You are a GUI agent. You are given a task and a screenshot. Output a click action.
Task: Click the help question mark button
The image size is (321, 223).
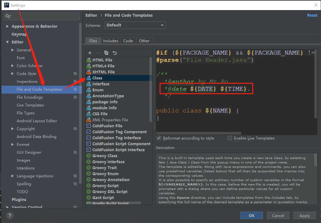[x=10, y=215]
